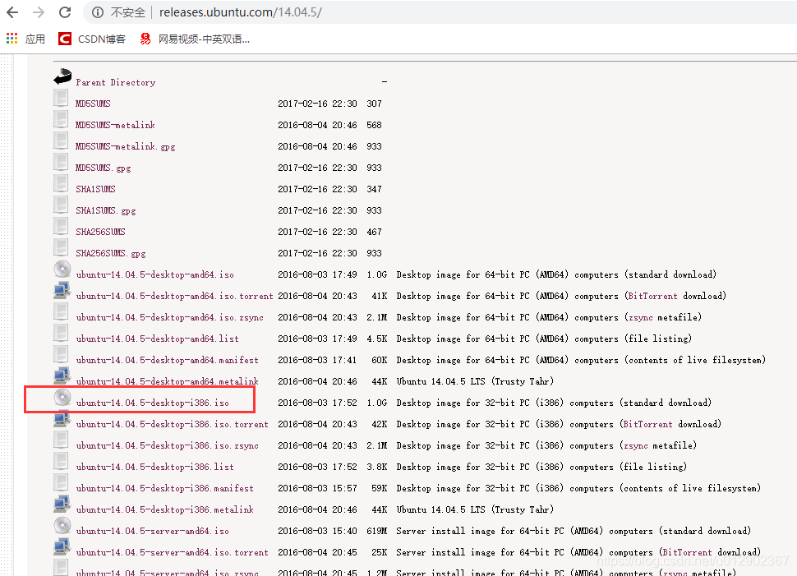Open ubuntu-14.04.5-desktop-i386.manifest link

164,488
